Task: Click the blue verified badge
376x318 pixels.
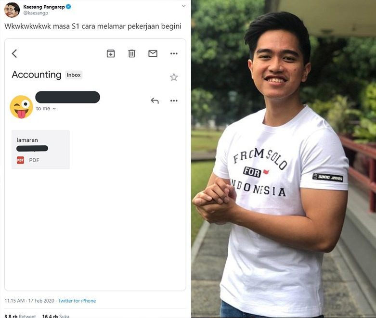Action: click(x=68, y=7)
